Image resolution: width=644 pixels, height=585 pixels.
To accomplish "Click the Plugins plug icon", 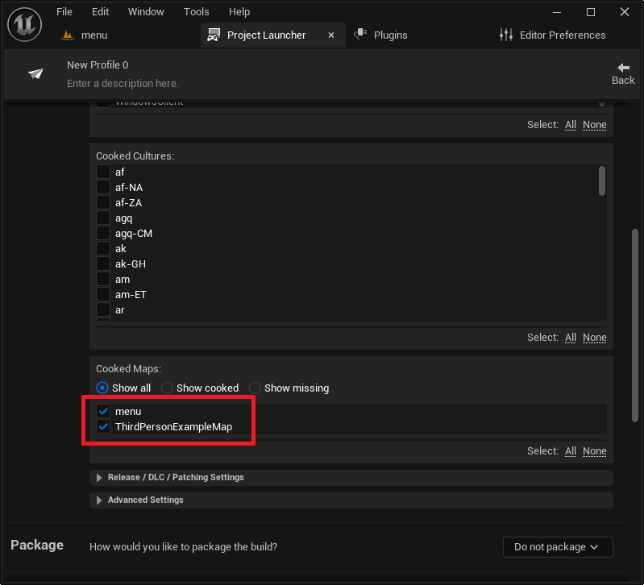I will coord(360,35).
